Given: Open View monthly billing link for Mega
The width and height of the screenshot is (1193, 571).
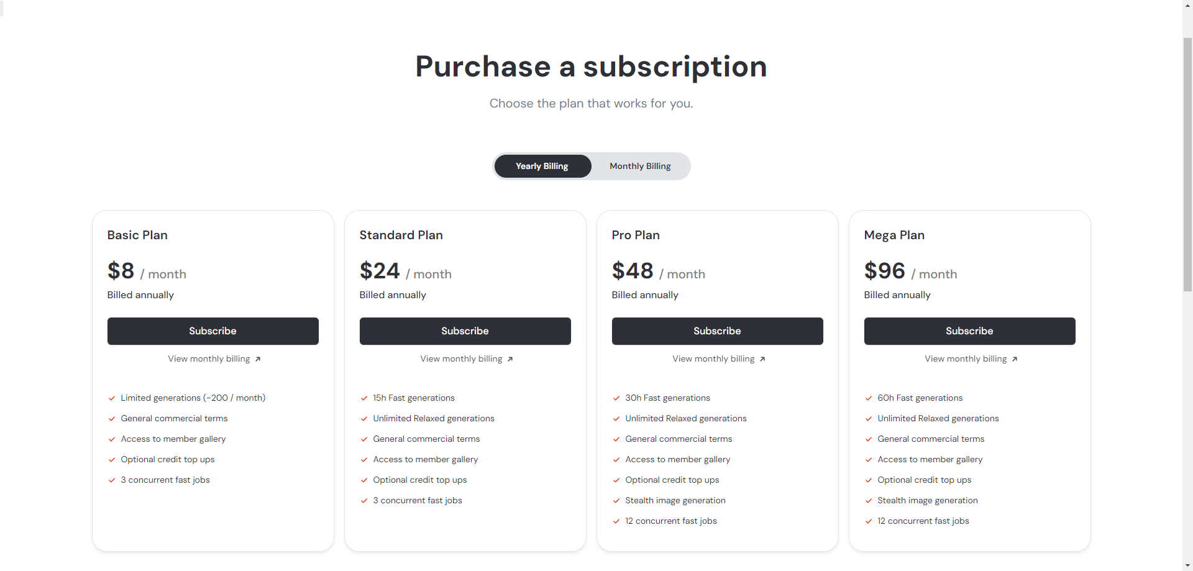Looking at the screenshot, I should tap(966, 359).
